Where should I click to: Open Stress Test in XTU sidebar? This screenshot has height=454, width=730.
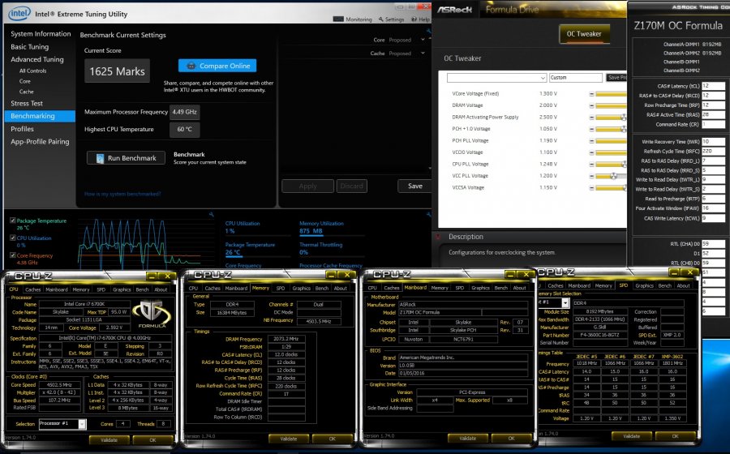[27, 103]
